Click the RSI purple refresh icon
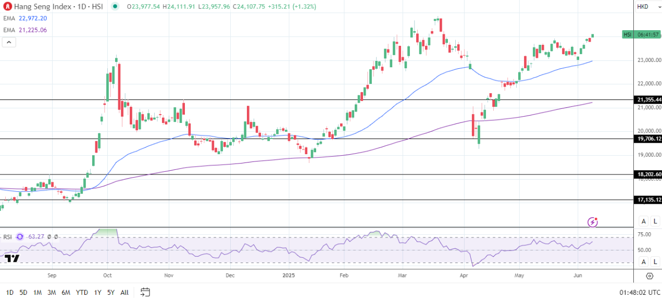This screenshot has height=300, width=662. coord(20,236)
